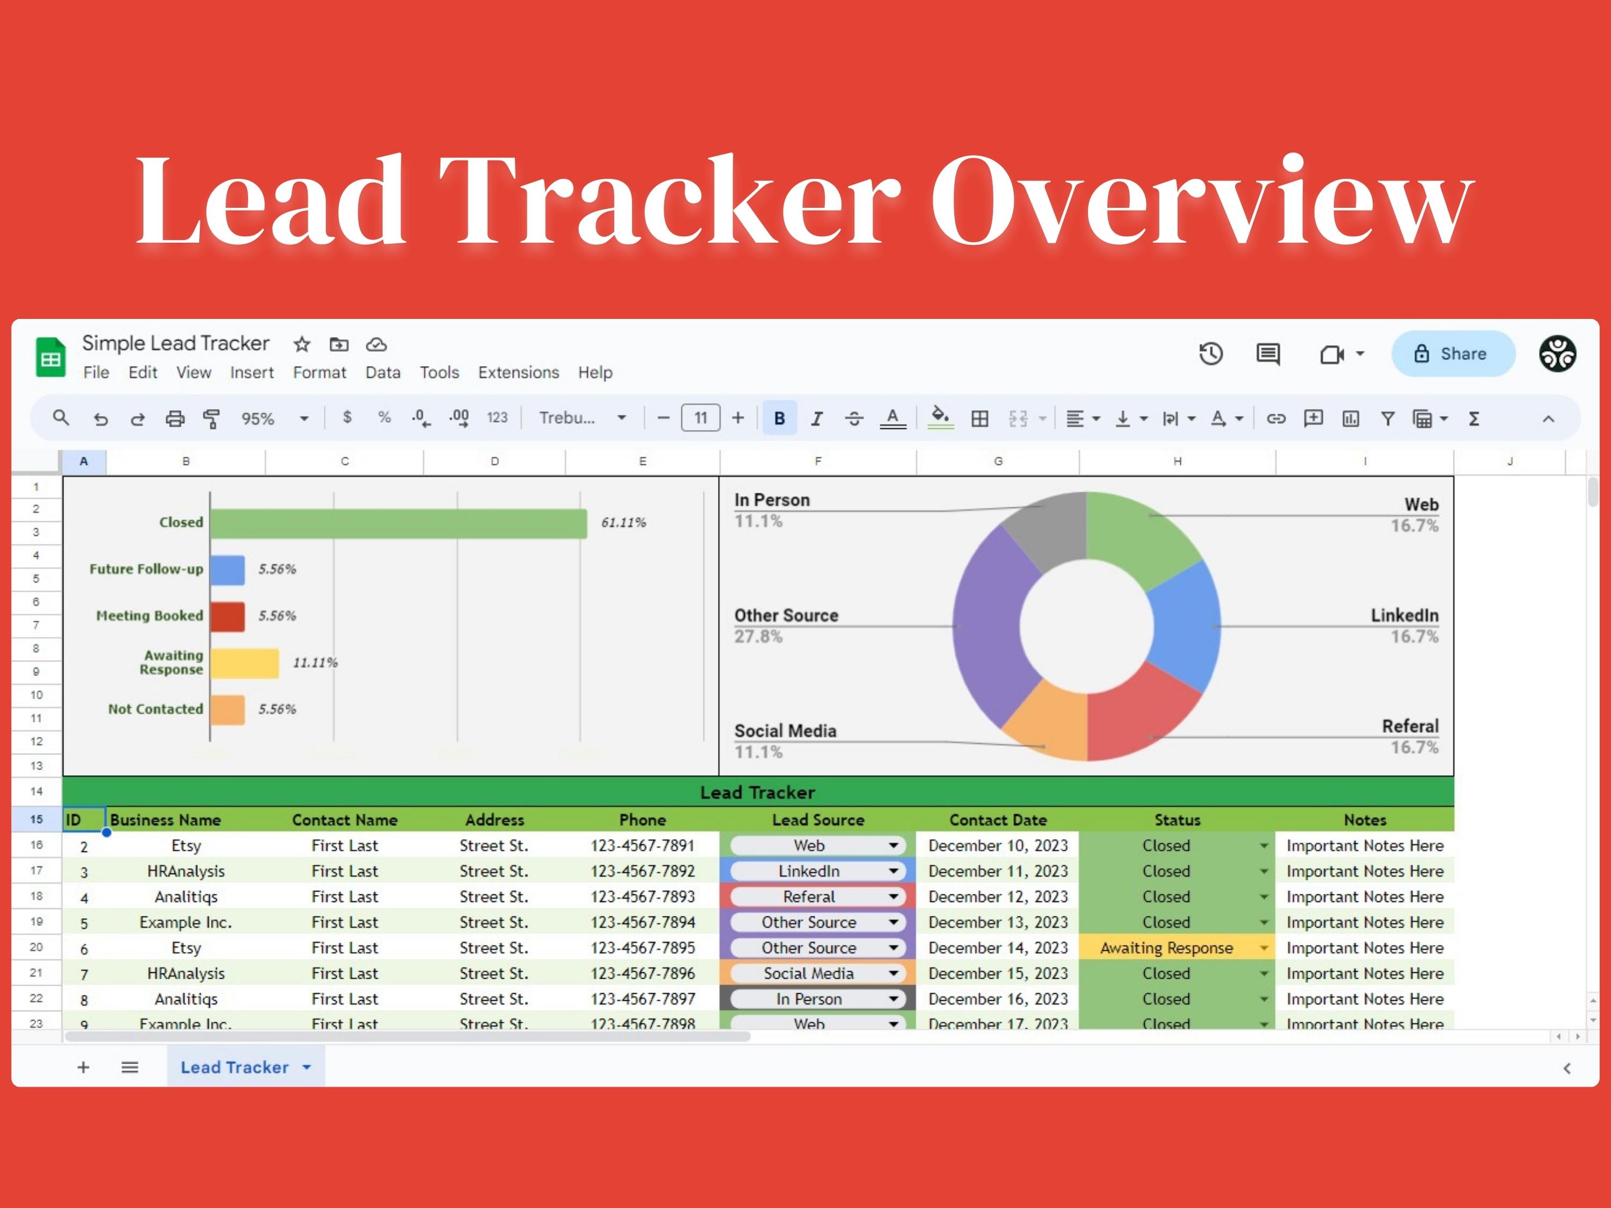Click the insert link icon
Viewport: 1611px width, 1208px height.
pyautogui.click(x=1275, y=419)
